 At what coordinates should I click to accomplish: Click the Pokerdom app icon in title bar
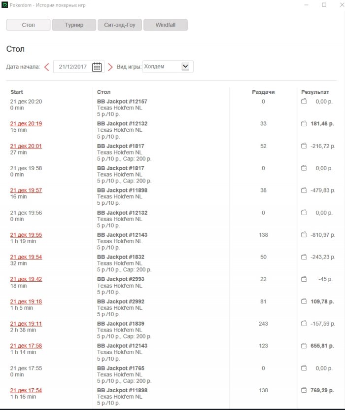click(5, 4)
